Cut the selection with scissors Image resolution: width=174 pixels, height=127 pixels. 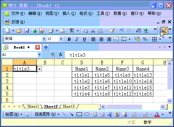coord(93,31)
